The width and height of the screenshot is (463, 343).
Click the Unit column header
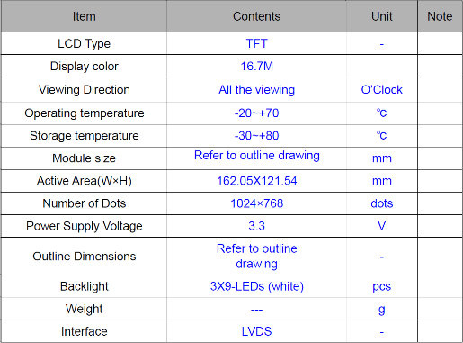pos(381,16)
